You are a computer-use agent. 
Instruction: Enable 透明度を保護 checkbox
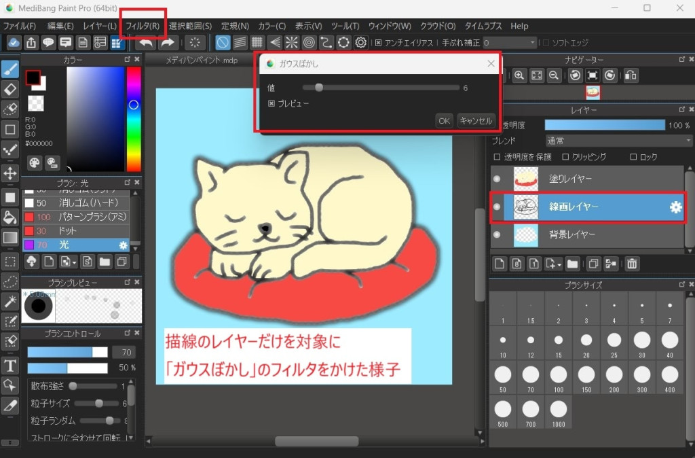click(x=497, y=157)
